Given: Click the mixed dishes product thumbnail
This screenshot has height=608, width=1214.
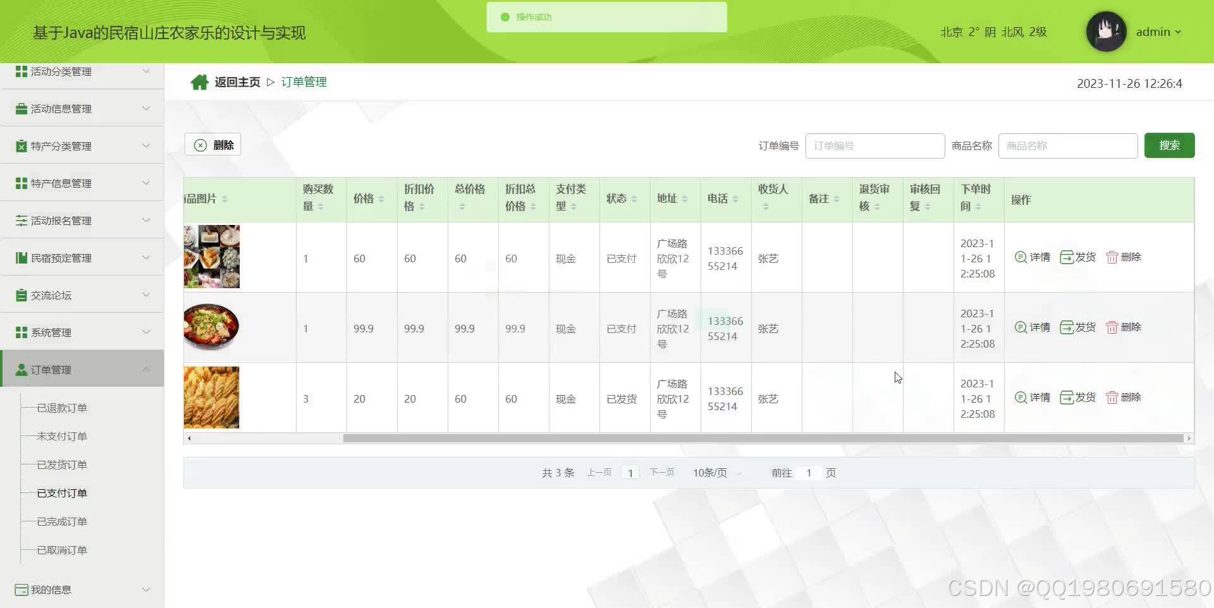Looking at the screenshot, I should 212,257.
